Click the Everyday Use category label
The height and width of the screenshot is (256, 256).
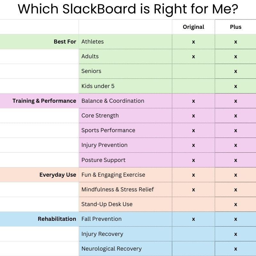click(58, 175)
